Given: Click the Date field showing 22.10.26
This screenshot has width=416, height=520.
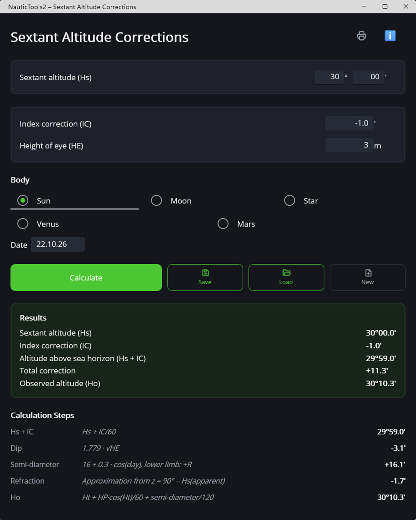Looking at the screenshot, I should click(58, 244).
